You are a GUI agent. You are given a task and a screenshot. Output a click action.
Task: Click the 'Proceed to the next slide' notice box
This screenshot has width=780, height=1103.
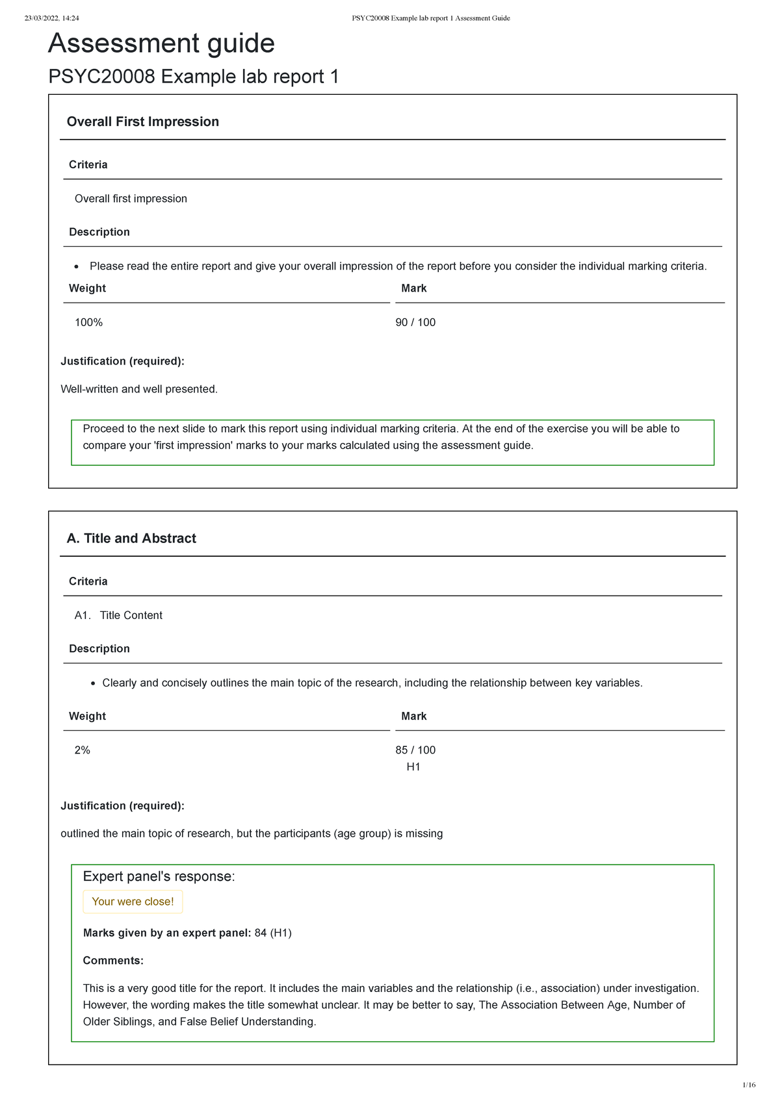click(392, 442)
